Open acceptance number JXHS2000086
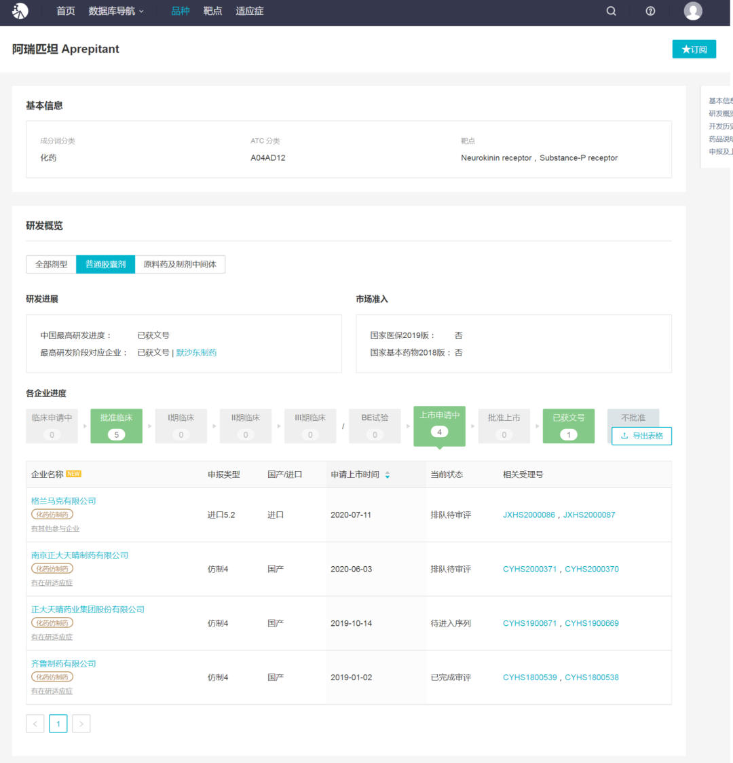Viewport: 733px width, 763px height. 529,515
